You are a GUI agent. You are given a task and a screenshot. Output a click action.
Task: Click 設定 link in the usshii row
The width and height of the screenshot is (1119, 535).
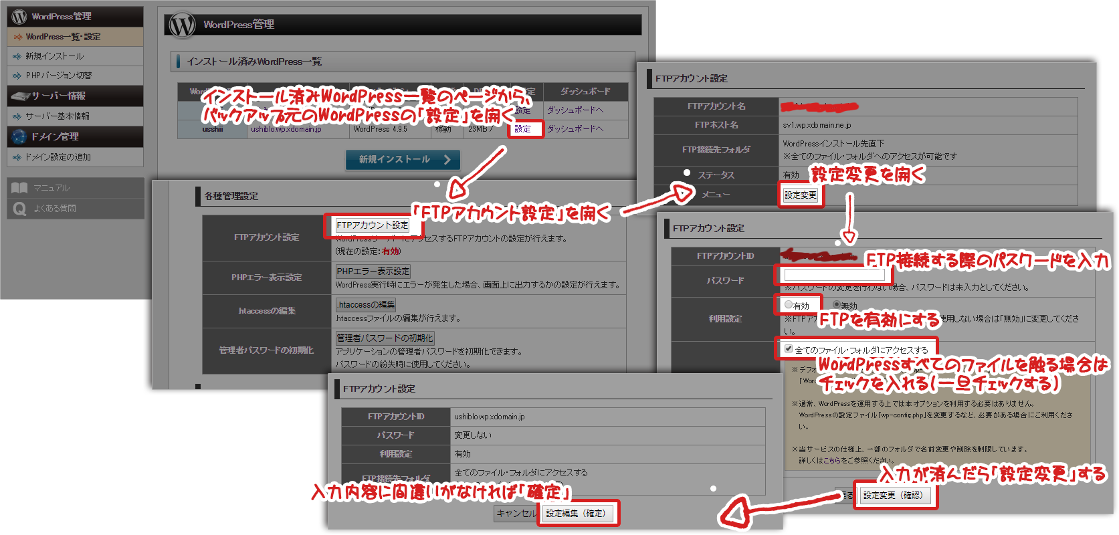[x=523, y=129]
